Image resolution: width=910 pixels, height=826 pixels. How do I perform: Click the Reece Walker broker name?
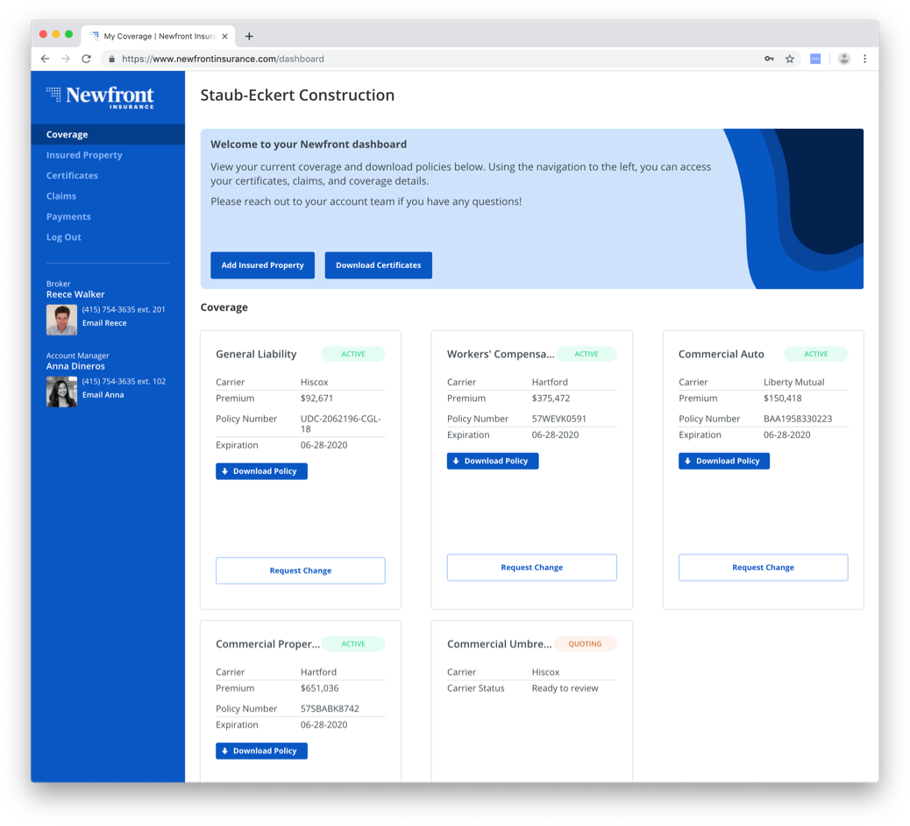(75, 294)
